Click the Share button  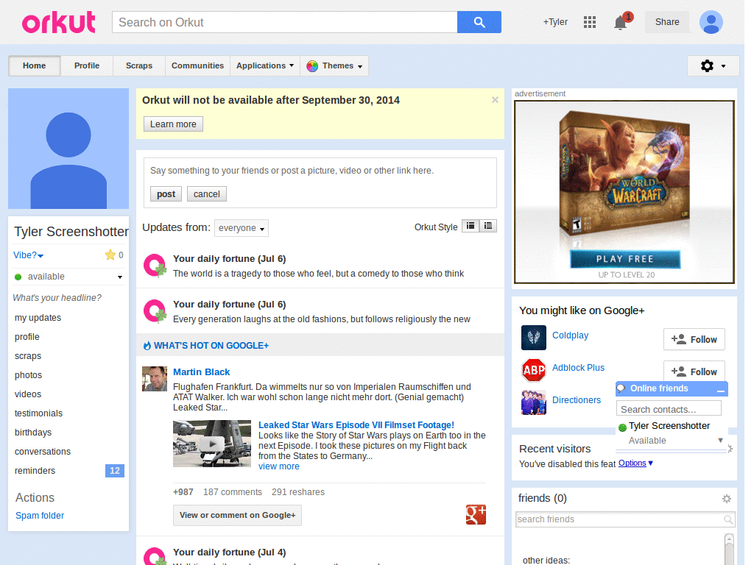click(x=667, y=22)
